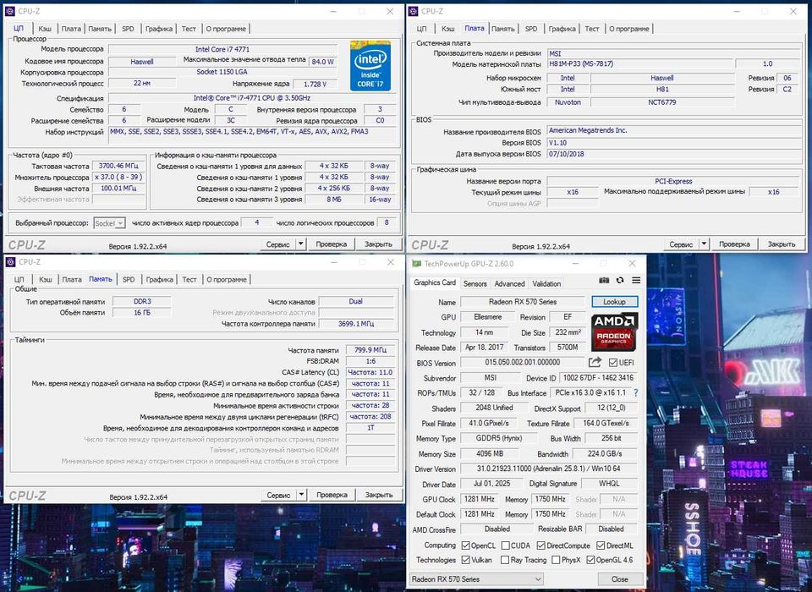
Task: Click the BIOS export arrow icon beside UEFI
Action: (595, 362)
